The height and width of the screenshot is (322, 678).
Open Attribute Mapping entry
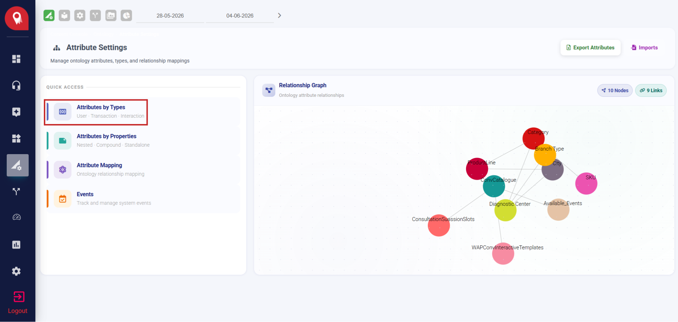pos(143,170)
